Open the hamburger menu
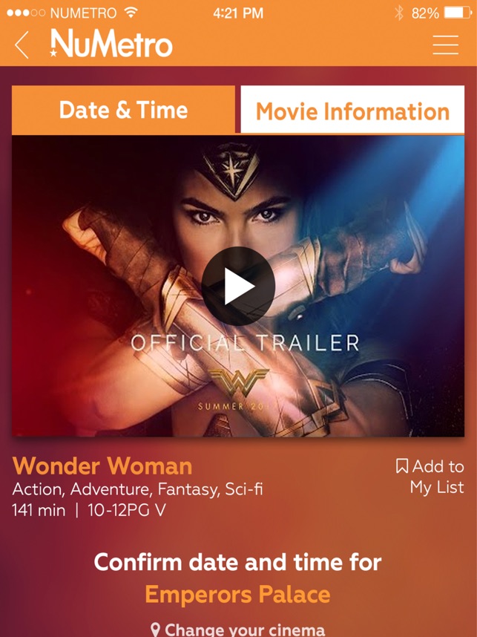This screenshot has height=637, width=477. coord(445,45)
